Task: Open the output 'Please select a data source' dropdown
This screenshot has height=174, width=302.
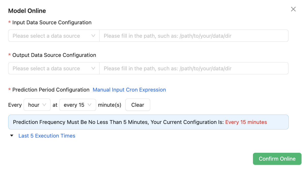Action: coord(51,69)
